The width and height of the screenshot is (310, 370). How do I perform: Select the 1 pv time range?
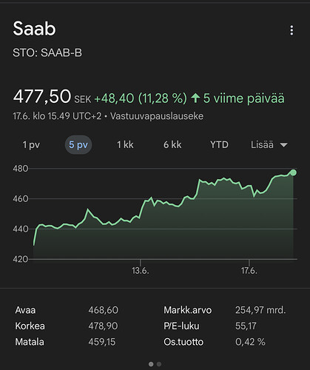31,145
